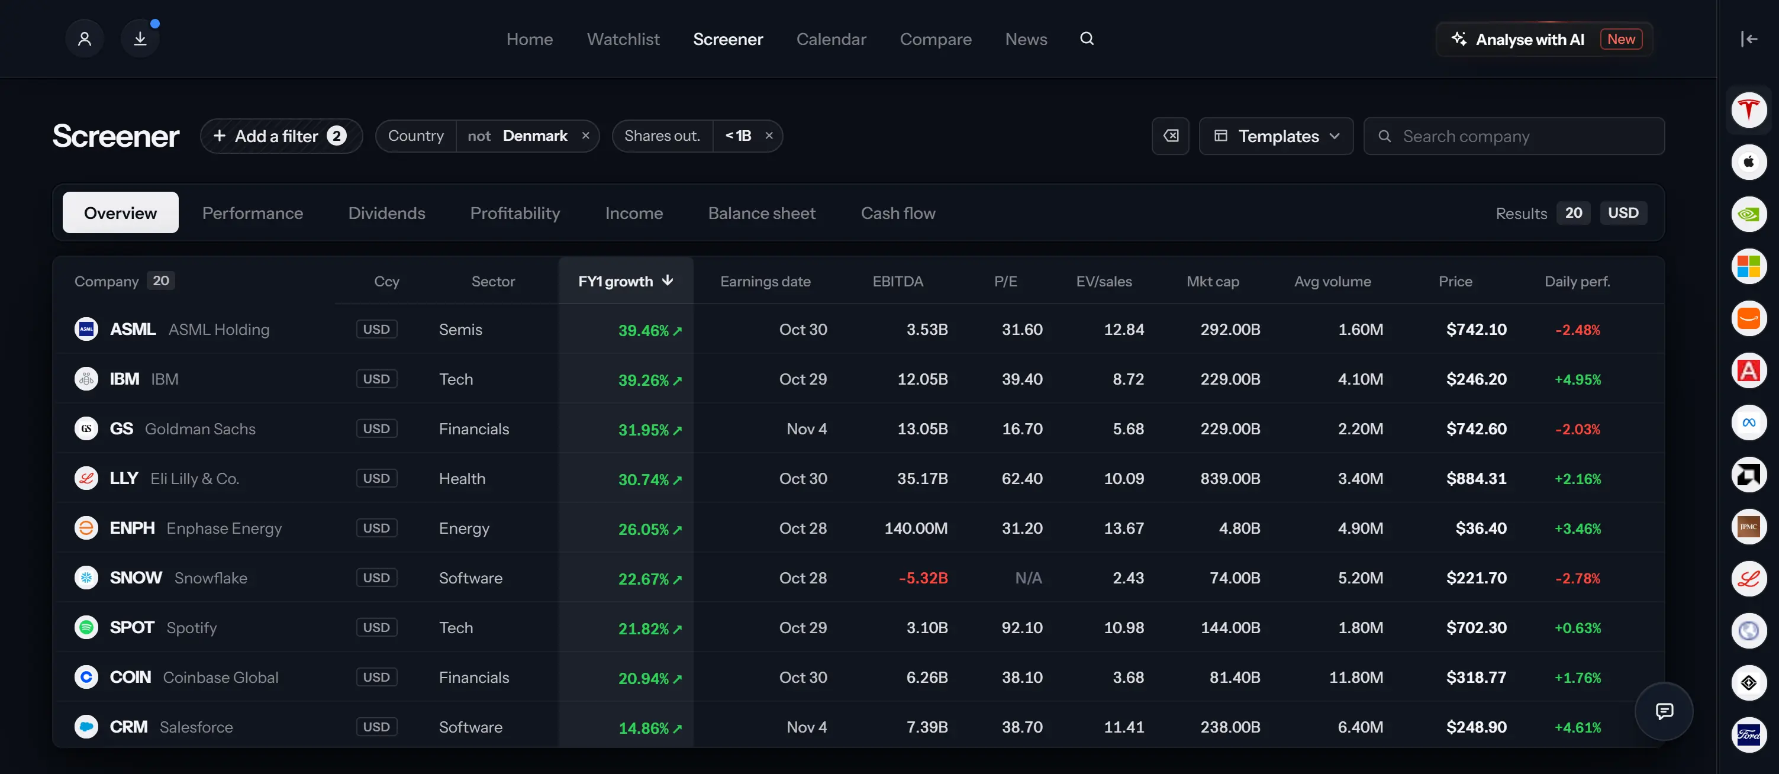This screenshot has width=1779, height=774.
Task: Select the Nvidia logo in sidebar
Action: (x=1749, y=214)
